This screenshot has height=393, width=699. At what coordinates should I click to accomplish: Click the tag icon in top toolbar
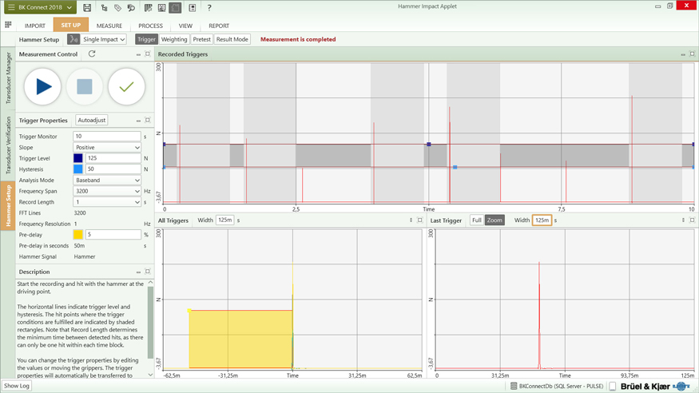pyautogui.click(x=117, y=8)
